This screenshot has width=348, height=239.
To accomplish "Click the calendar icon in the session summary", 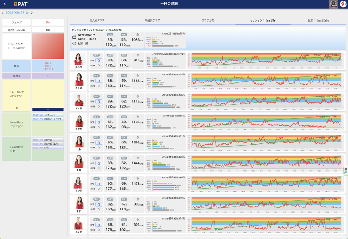I will pos(74,37).
